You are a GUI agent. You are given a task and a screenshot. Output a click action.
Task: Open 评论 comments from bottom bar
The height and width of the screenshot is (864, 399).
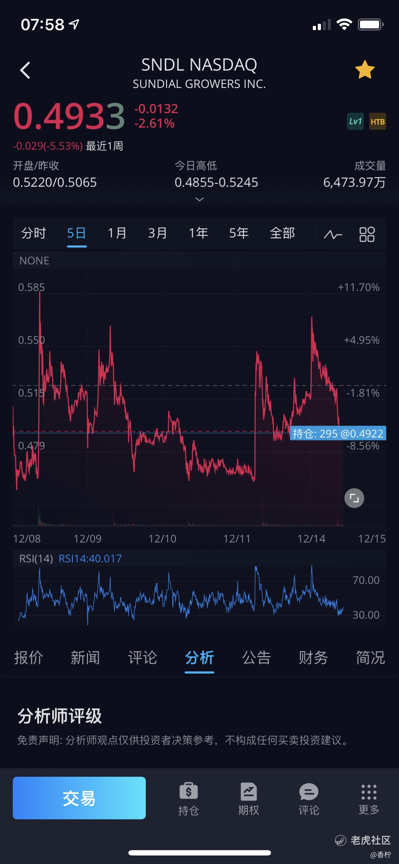click(309, 799)
